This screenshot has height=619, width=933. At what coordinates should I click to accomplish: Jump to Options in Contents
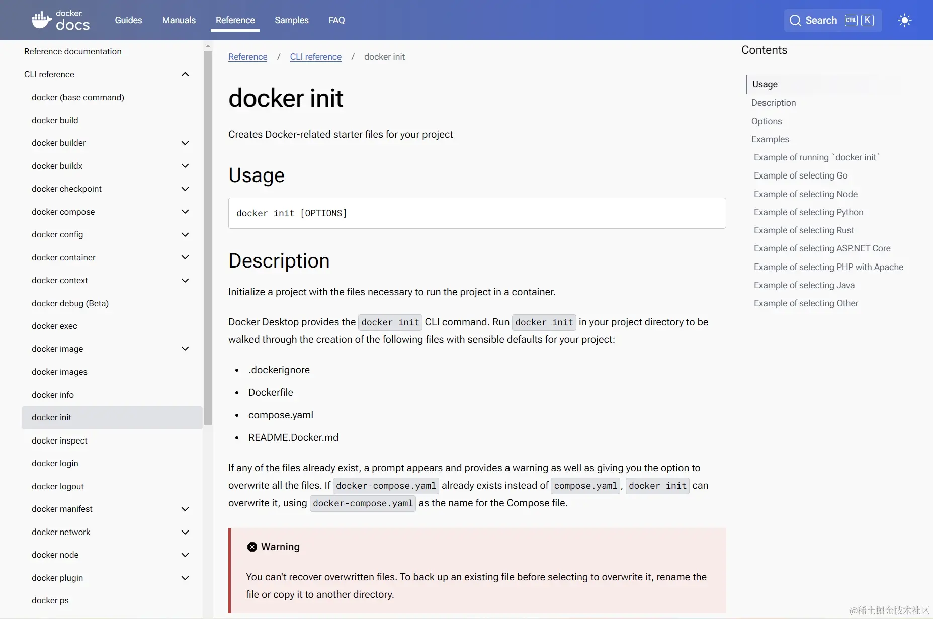(767, 121)
